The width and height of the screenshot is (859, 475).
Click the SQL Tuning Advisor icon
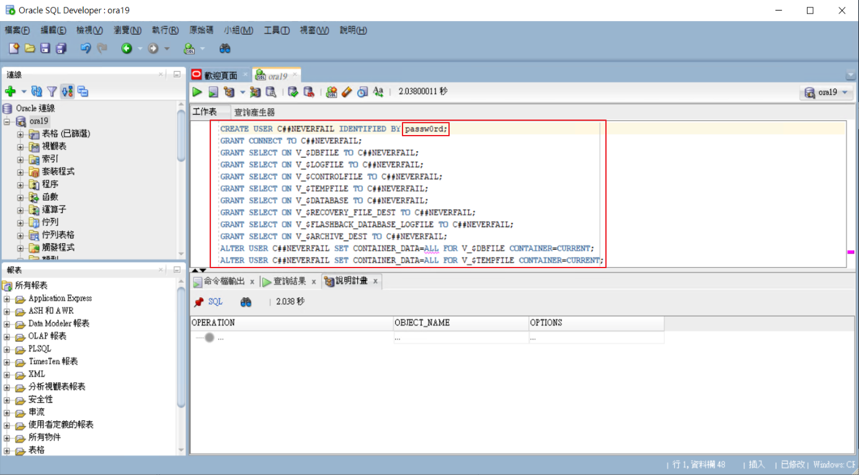(x=270, y=92)
